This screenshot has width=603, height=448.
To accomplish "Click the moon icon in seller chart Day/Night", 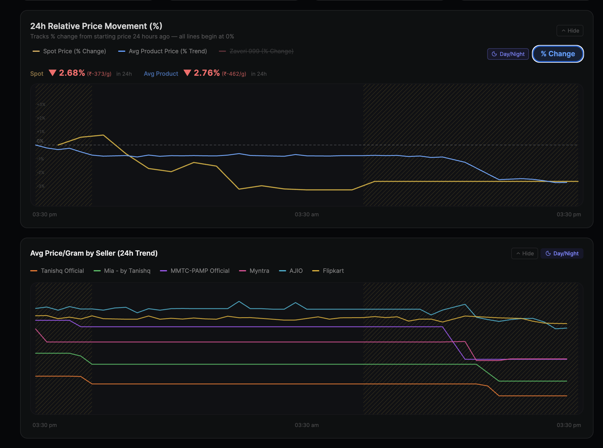I will pos(548,253).
